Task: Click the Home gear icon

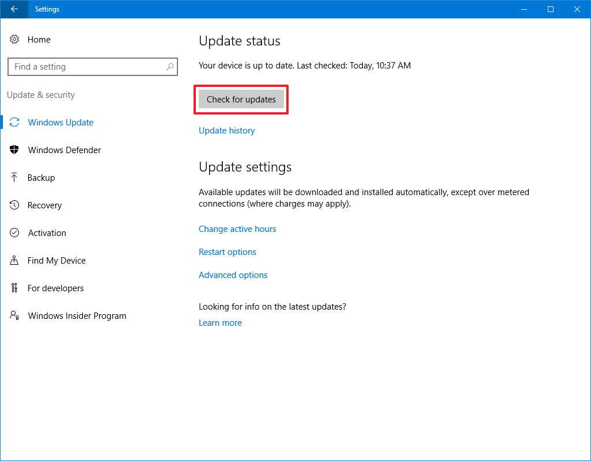Action: tap(14, 39)
